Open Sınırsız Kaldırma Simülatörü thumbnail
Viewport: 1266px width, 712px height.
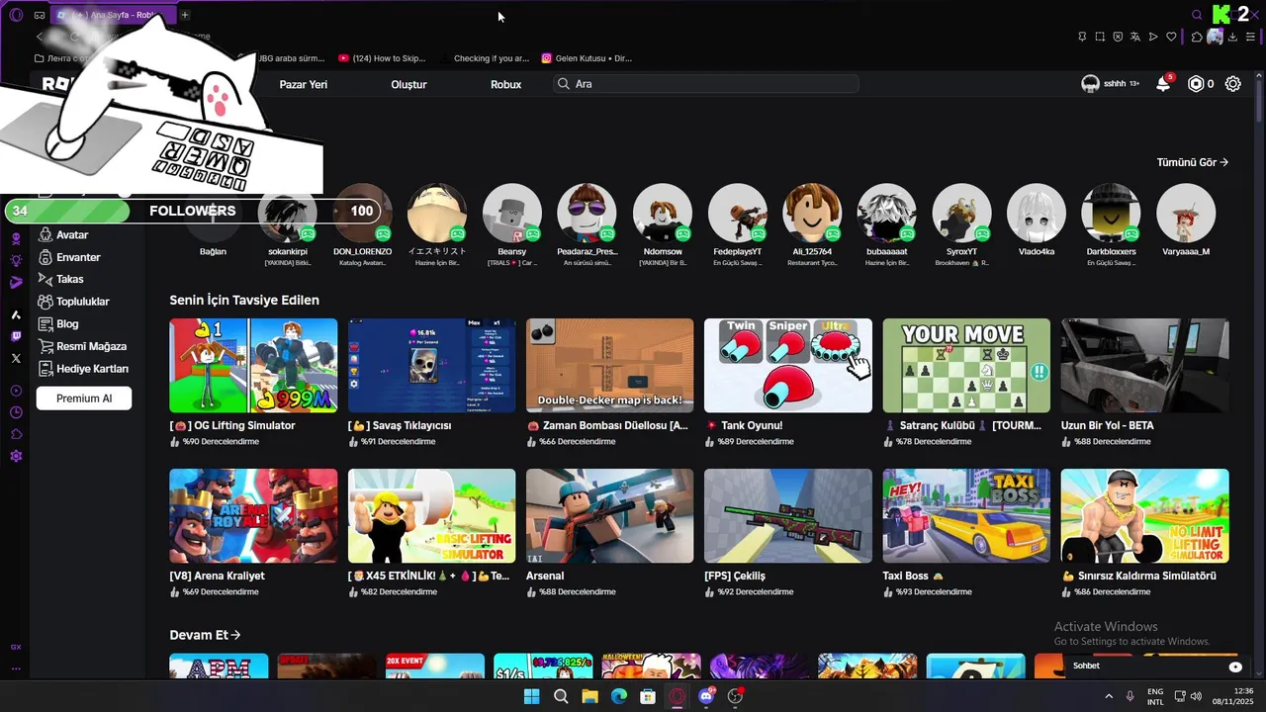(1144, 515)
